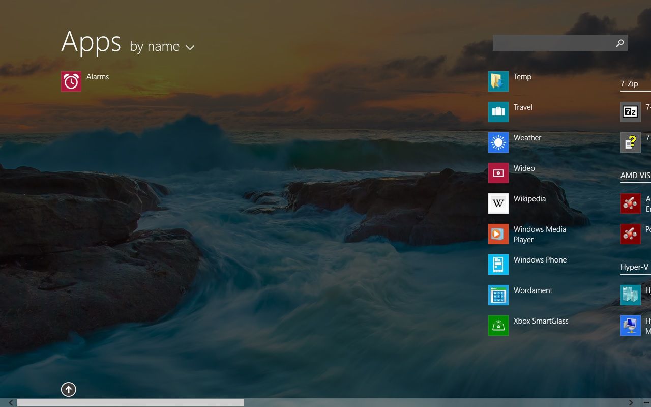Click the Windows Media Player label
This screenshot has height=407, width=651.
(x=540, y=235)
